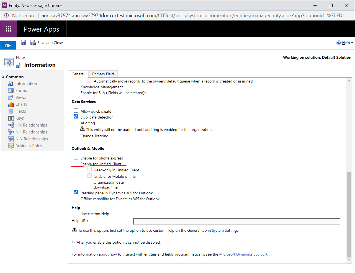Tick Use custom Help checkbox
The width and height of the screenshot is (355, 273).
pos(76,213)
